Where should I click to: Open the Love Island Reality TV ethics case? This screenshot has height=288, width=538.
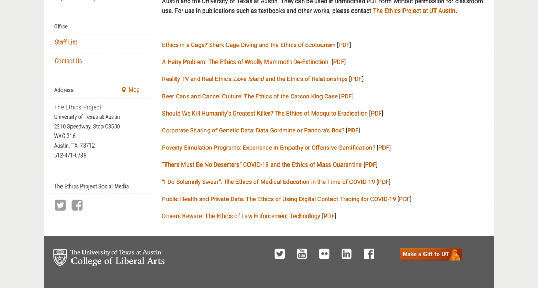[255, 79]
